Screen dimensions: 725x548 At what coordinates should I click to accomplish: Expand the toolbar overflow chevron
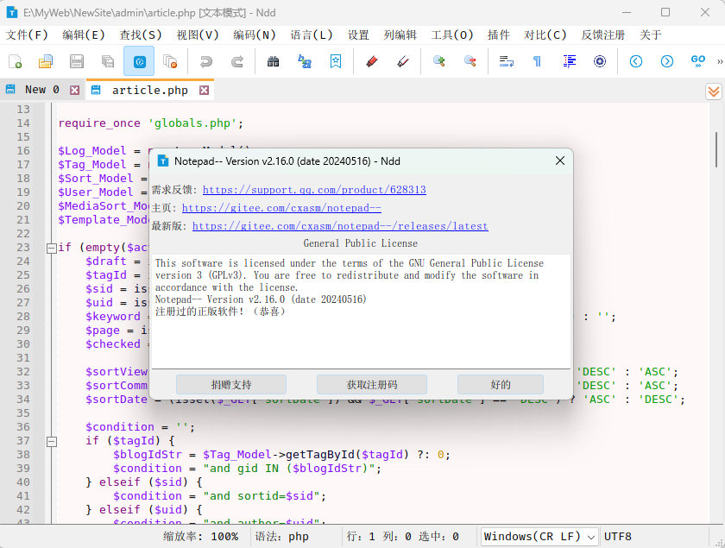(720, 61)
